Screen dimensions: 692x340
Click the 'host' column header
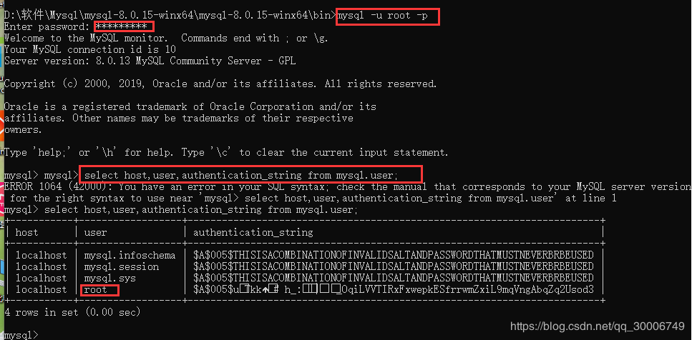(27, 232)
